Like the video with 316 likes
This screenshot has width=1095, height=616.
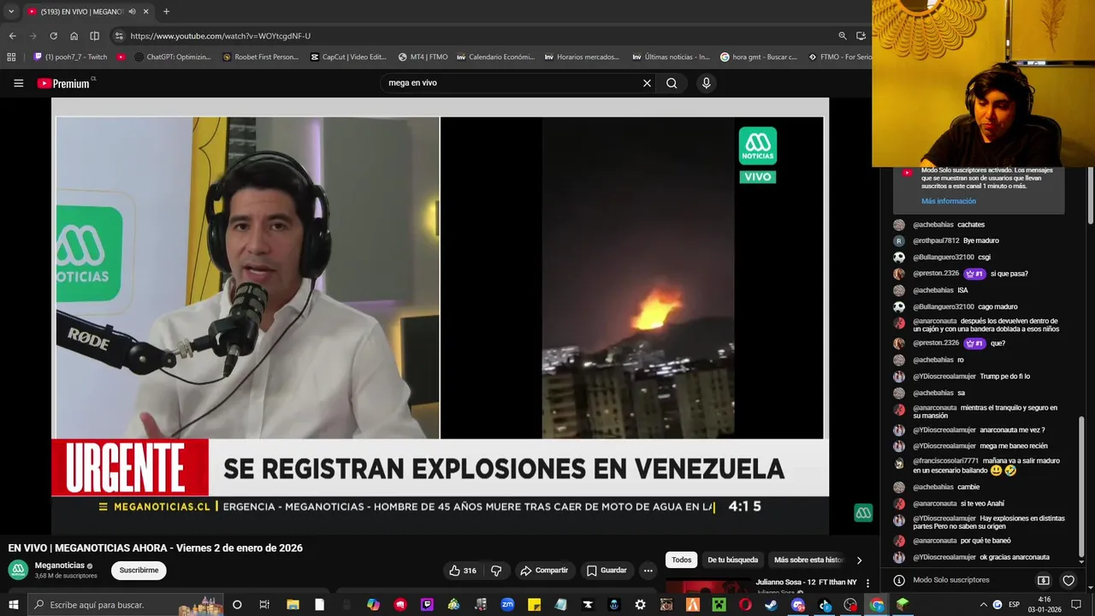click(x=463, y=571)
